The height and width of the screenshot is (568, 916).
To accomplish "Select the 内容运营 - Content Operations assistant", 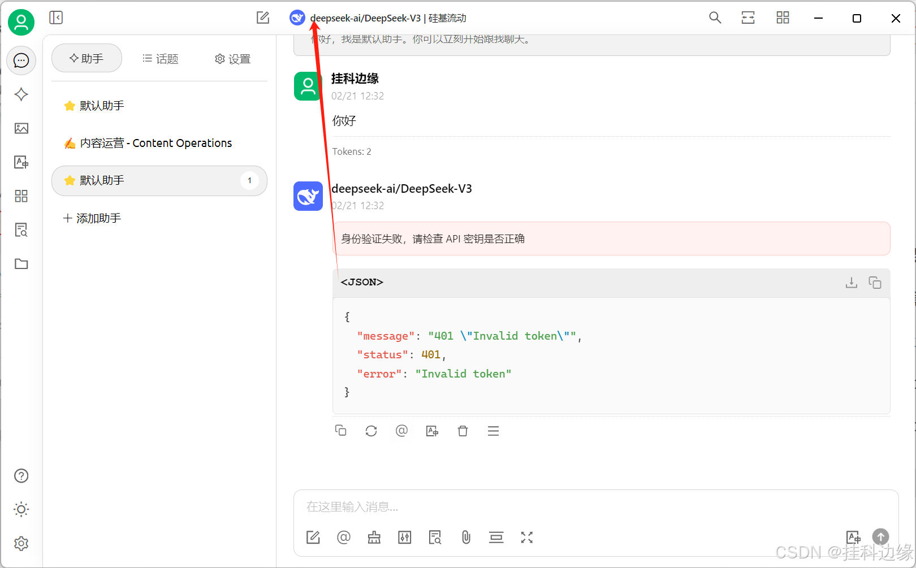I will pos(159,143).
